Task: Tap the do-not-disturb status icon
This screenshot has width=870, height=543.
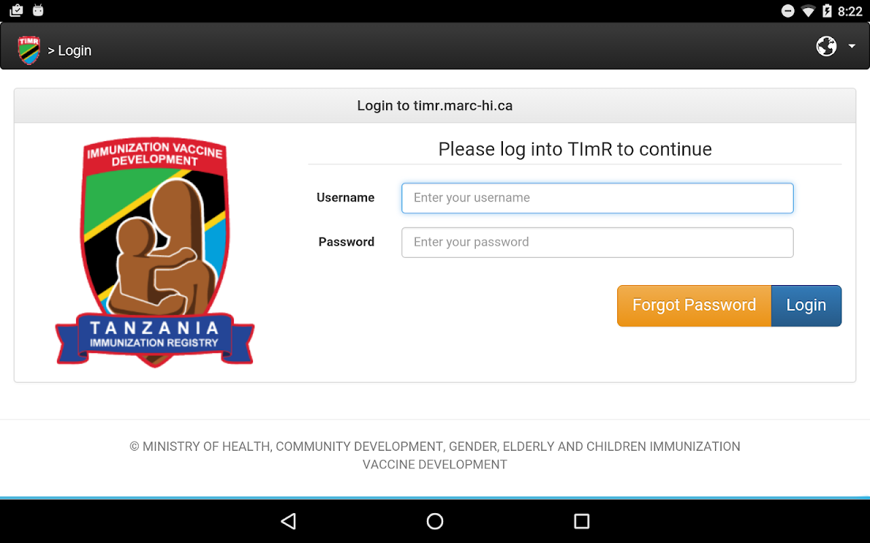Action: point(788,11)
